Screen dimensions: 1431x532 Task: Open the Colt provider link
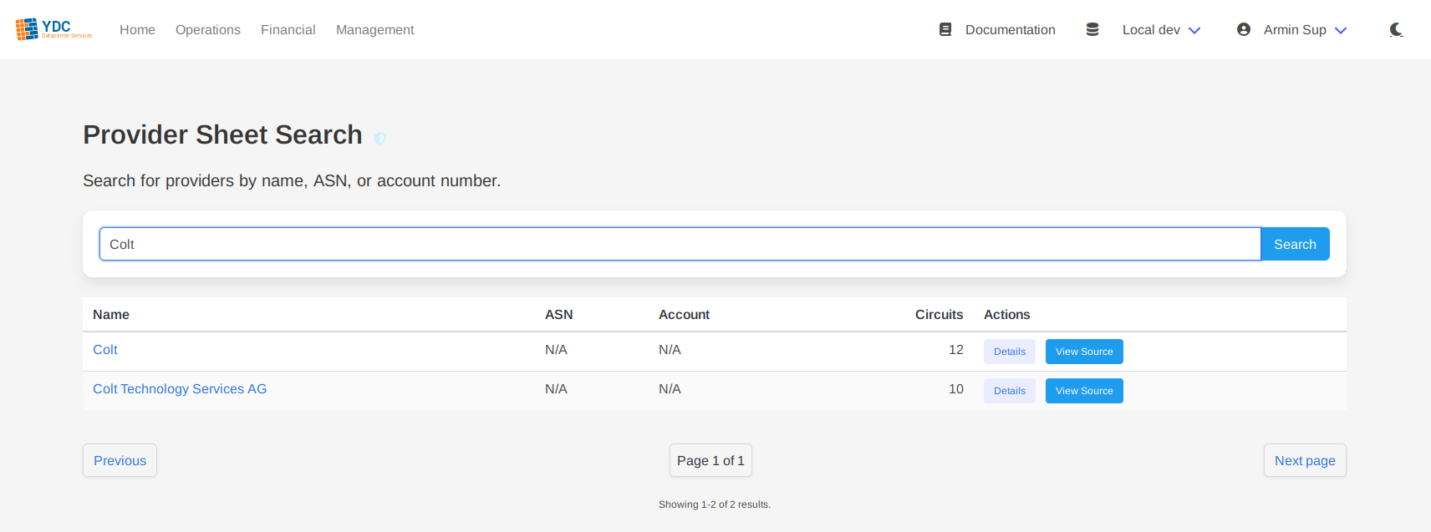(105, 350)
